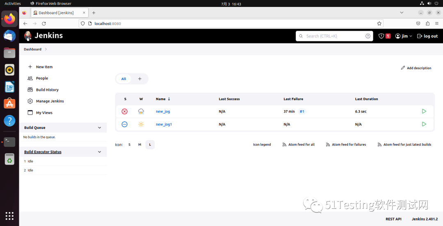
Task: Expand the Dashboard breadcrumb chevron
Action: click(x=46, y=49)
